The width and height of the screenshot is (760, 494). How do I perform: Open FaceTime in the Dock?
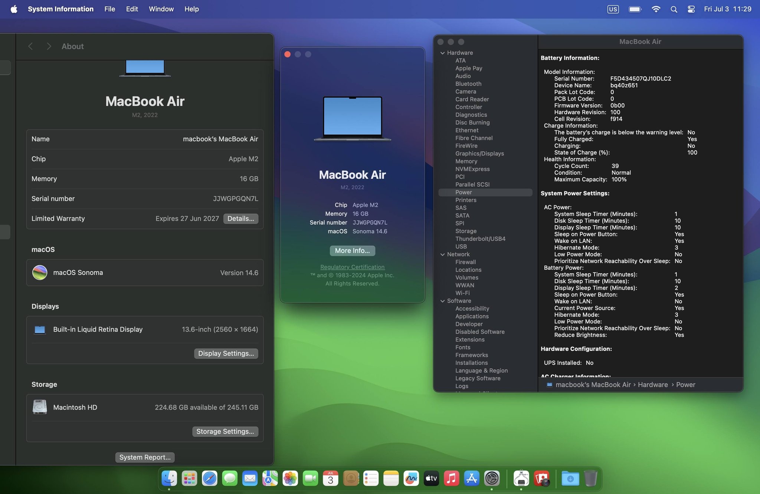click(310, 478)
